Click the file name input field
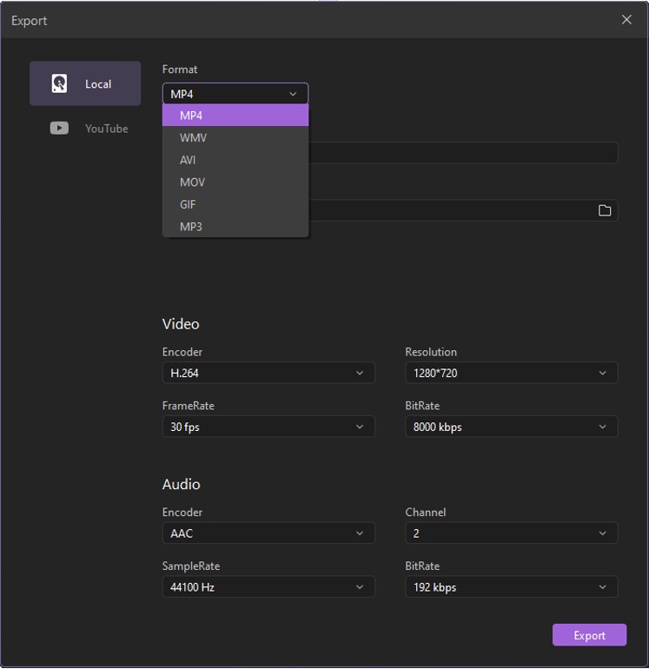Screen dimensions: 649x669 tap(462, 153)
